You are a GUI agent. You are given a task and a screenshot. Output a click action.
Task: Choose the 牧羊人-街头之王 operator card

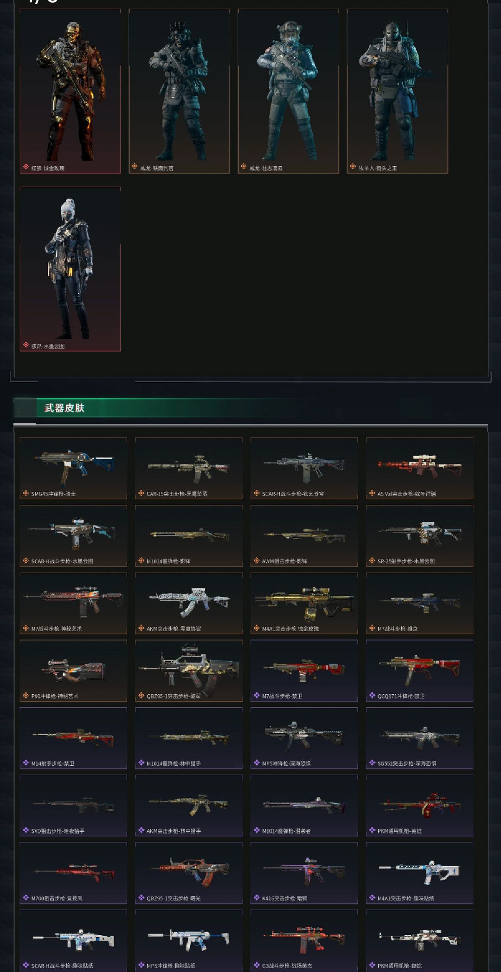click(x=398, y=91)
